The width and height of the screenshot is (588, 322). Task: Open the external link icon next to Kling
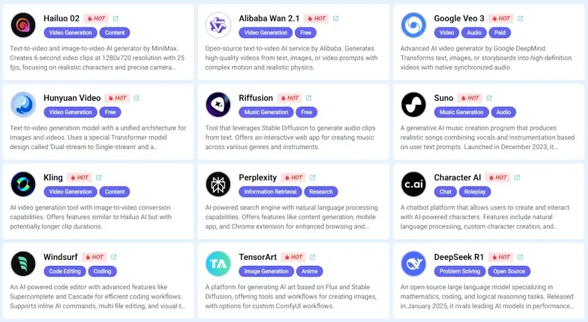(98, 178)
